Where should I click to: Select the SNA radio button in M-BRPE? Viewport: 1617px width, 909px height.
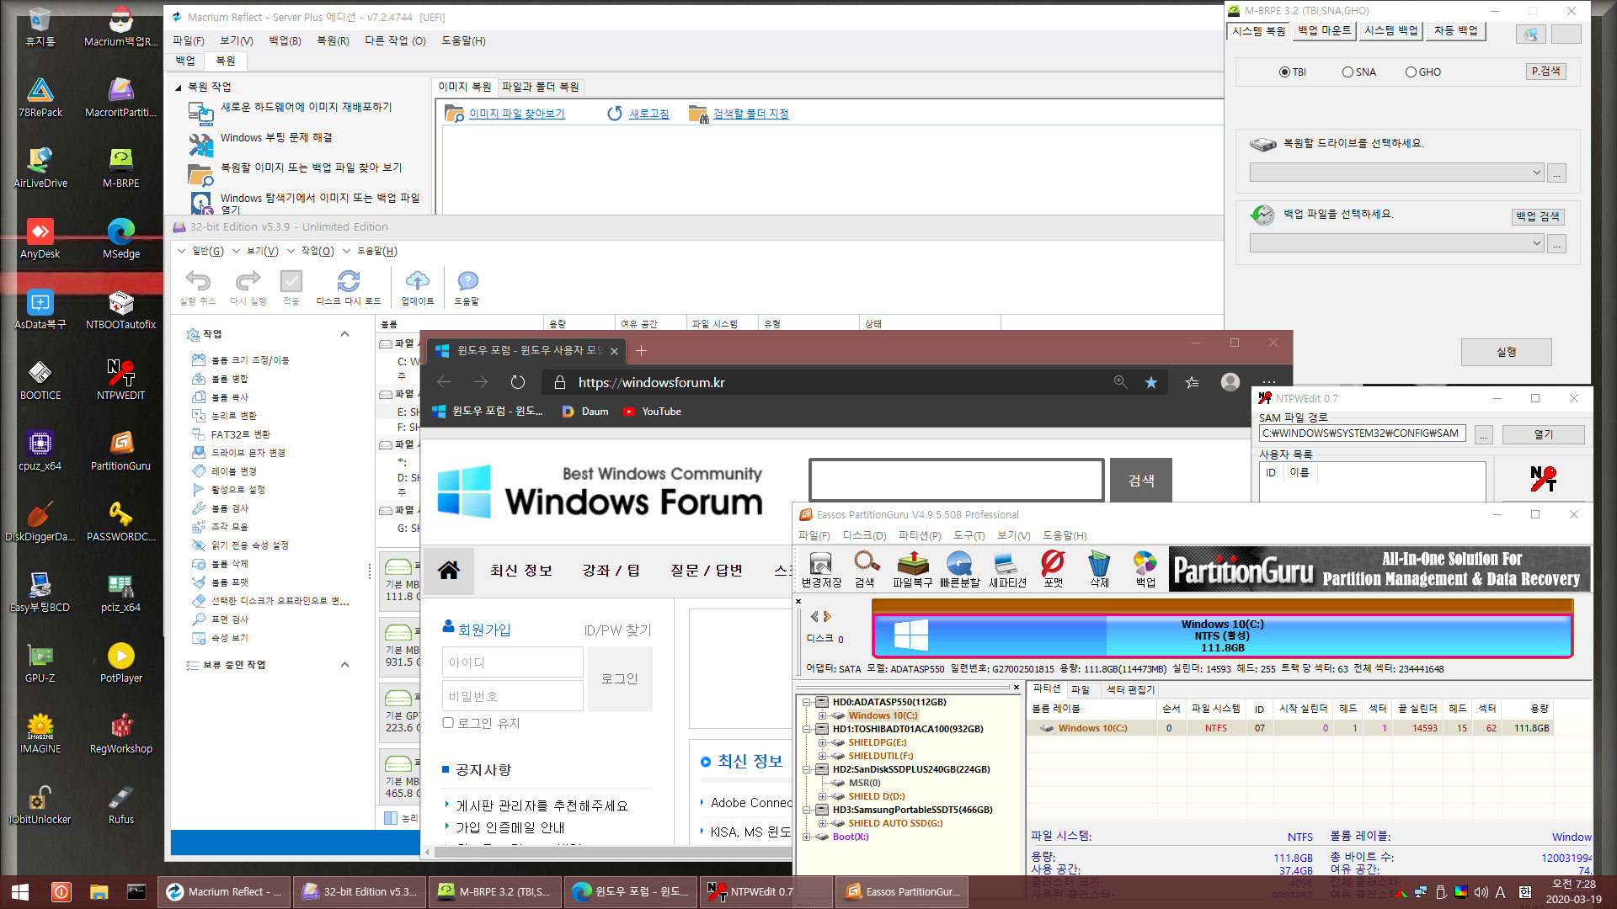[1347, 72]
